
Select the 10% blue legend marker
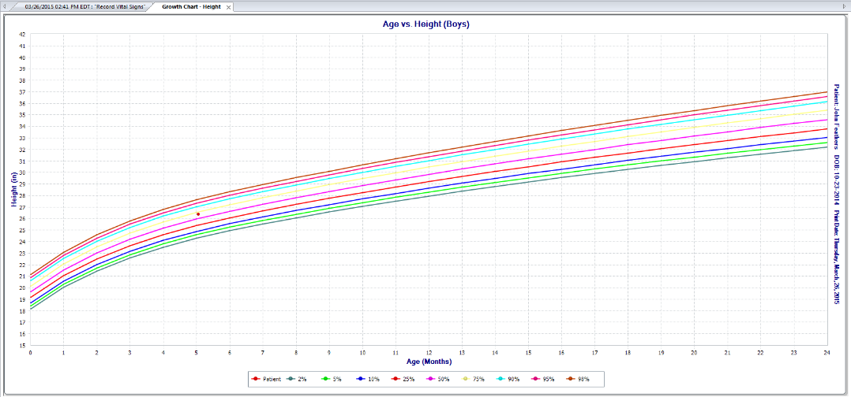362,380
